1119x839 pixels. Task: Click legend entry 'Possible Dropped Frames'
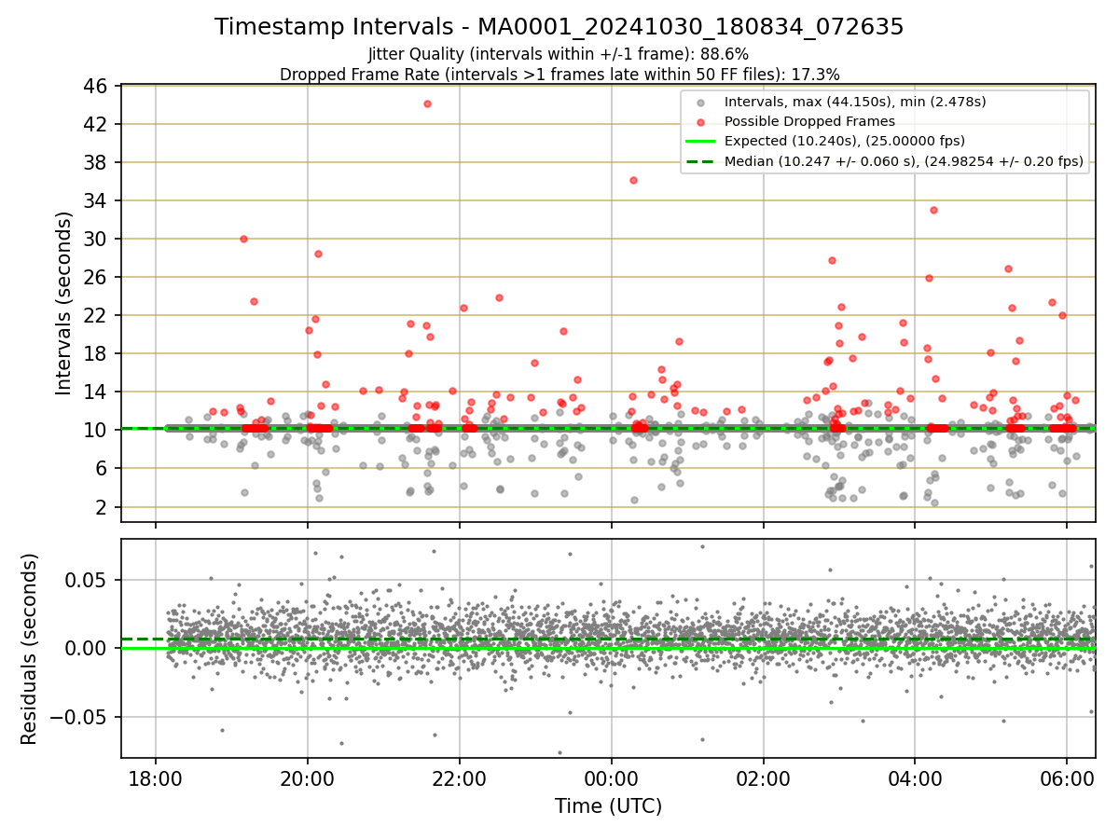point(809,121)
